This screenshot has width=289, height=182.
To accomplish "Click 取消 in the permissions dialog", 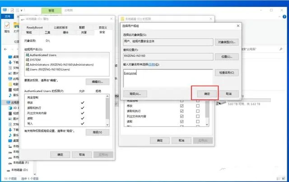I will tap(182, 141).
